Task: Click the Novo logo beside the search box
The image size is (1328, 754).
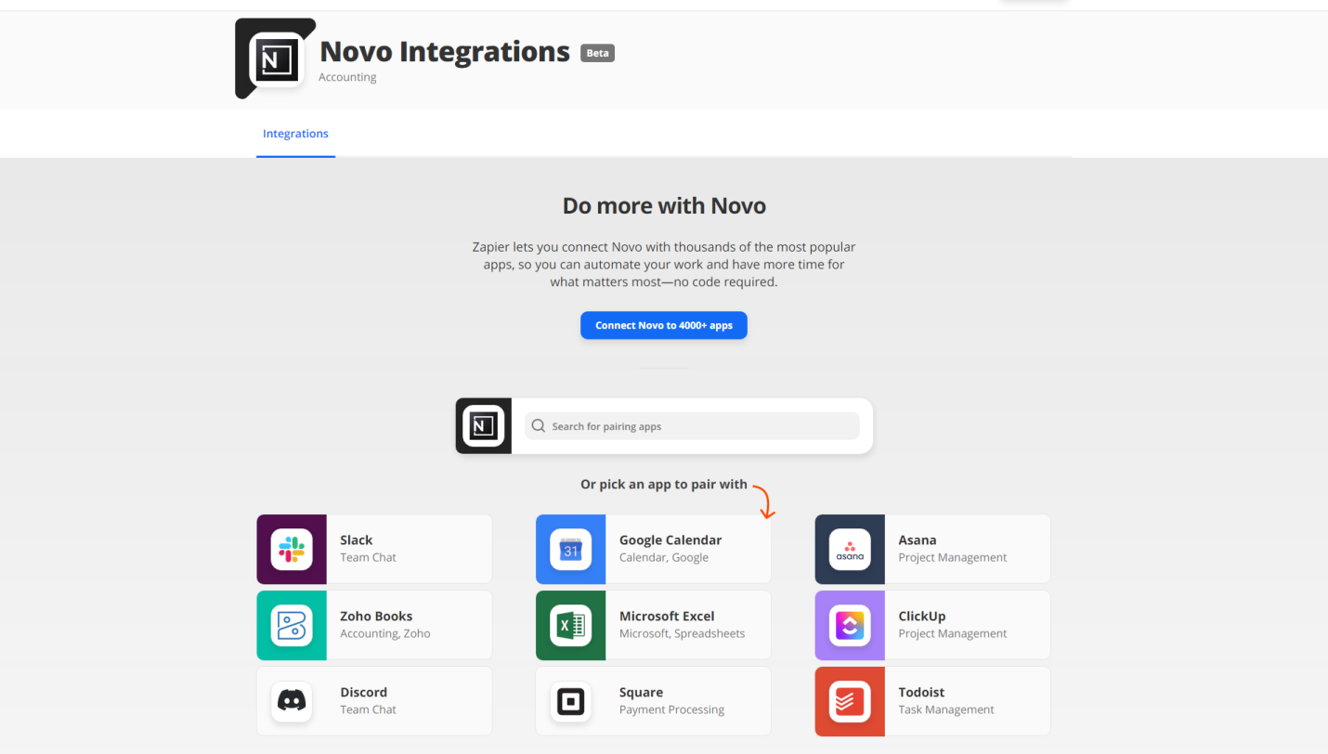Action: tap(483, 426)
